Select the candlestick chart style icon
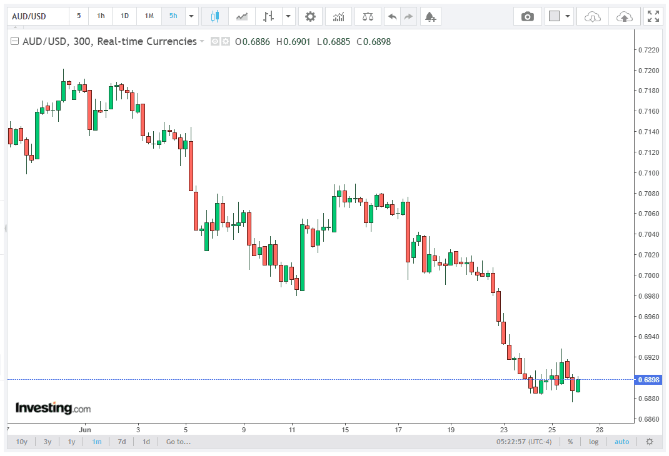The height and width of the screenshot is (456, 669). [x=215, y=17]
